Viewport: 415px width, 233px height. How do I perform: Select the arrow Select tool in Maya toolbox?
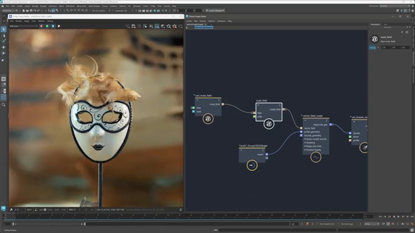coord(3,29)
